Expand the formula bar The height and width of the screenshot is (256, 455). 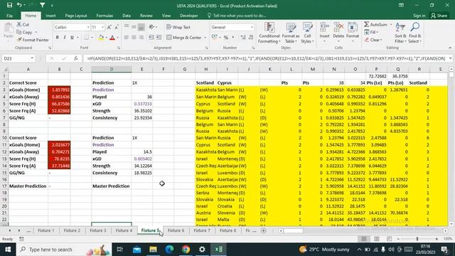click(x=450, y=58)
